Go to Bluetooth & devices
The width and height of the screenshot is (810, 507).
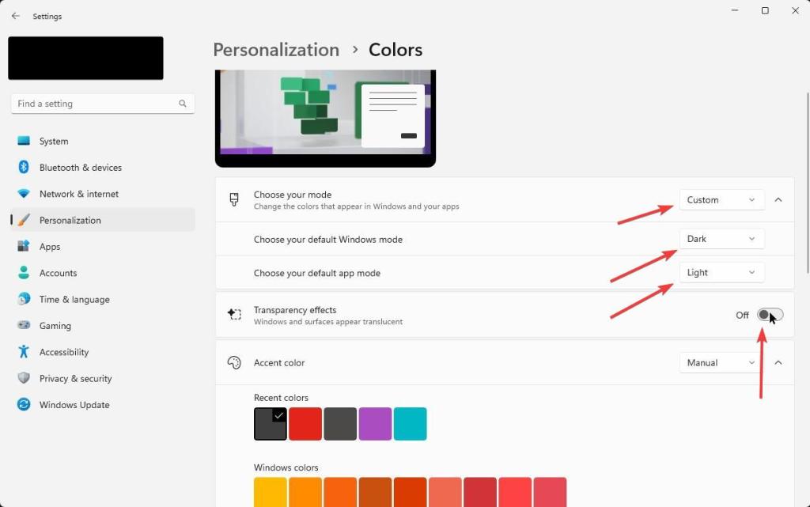pyautogui.click(x=103, y=167)
